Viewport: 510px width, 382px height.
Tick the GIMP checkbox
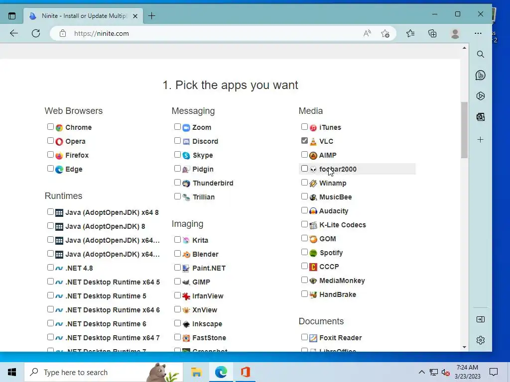pyautogui.click(x=177, y=282)
